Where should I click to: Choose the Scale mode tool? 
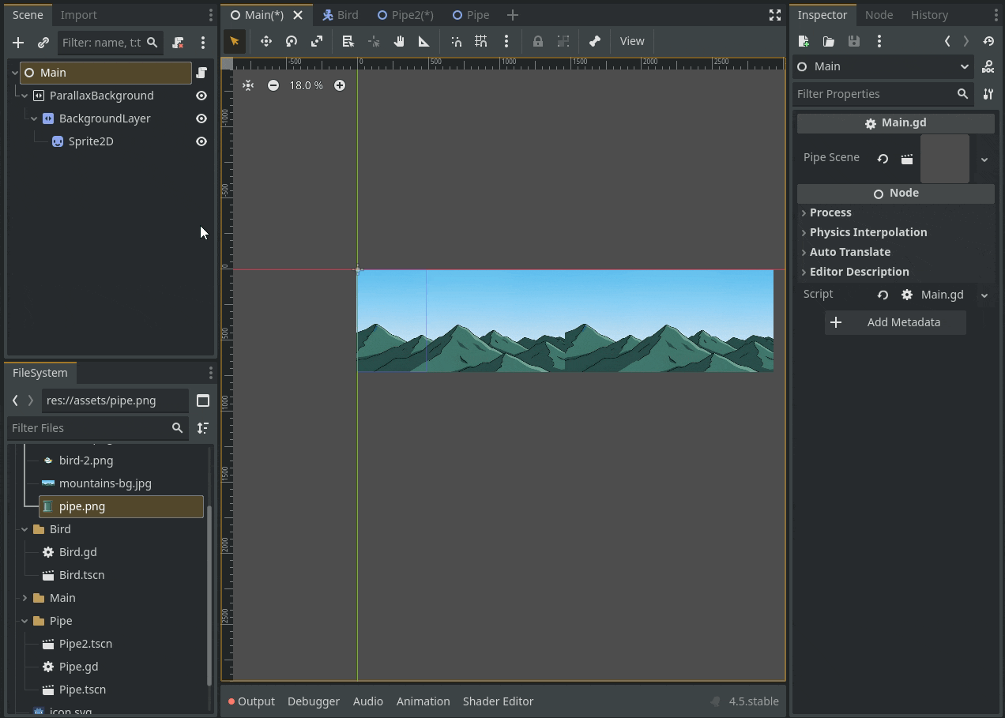click(x=317, y=41)
